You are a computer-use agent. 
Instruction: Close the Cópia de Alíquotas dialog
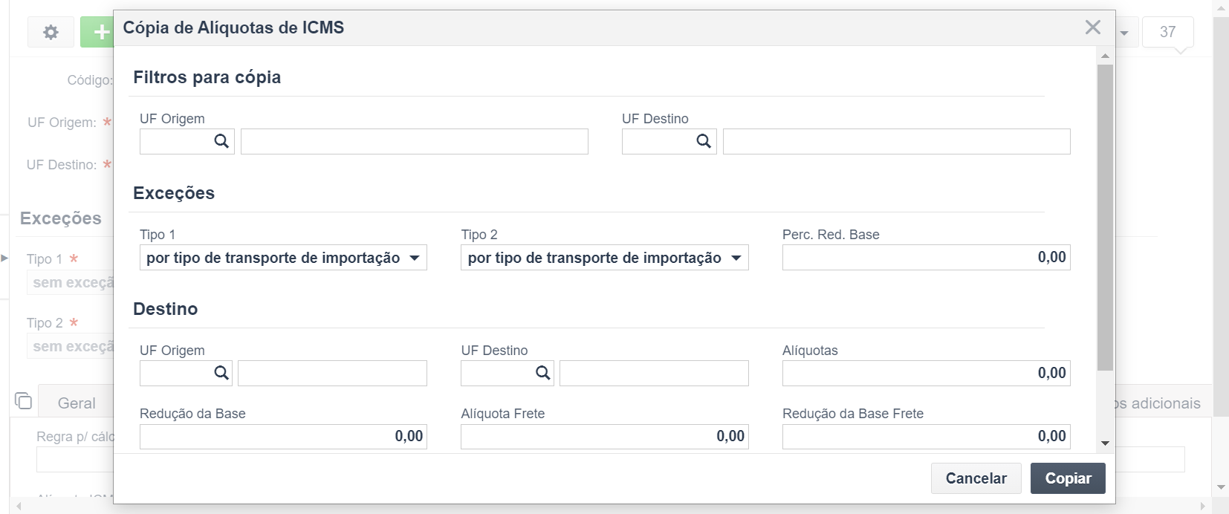point(1092,27)
